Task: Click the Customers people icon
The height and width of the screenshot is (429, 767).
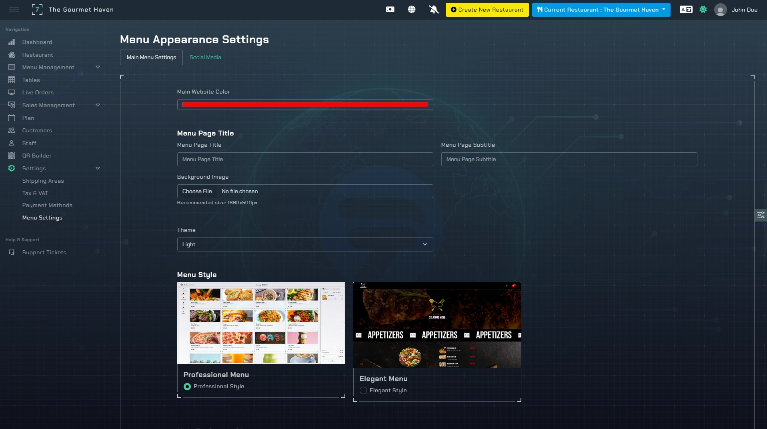Action: click(12, 130)
